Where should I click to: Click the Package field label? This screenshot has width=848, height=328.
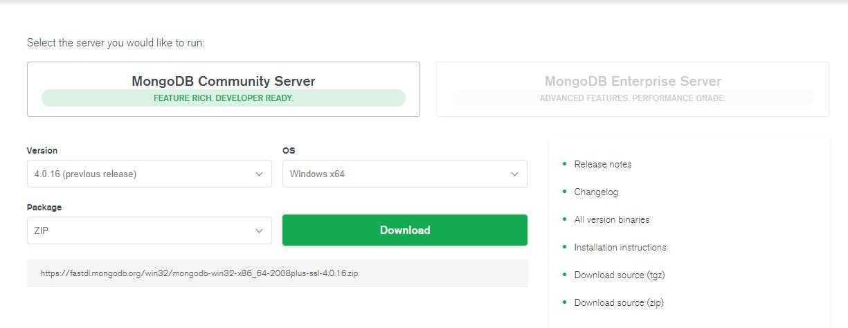[x=44, y=207]
